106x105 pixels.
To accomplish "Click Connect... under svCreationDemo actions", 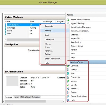I will point(75,66).
